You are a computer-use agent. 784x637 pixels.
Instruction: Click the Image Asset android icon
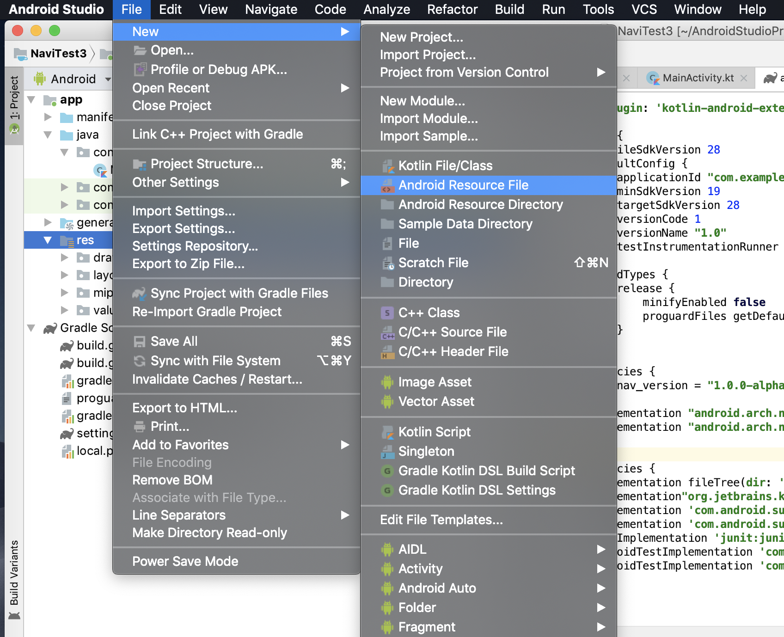pyautogui.click(x=387, y=382)
